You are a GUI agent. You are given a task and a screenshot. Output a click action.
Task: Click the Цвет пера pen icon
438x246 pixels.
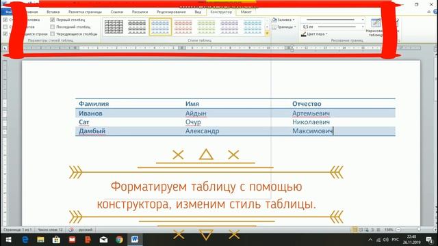304,34
